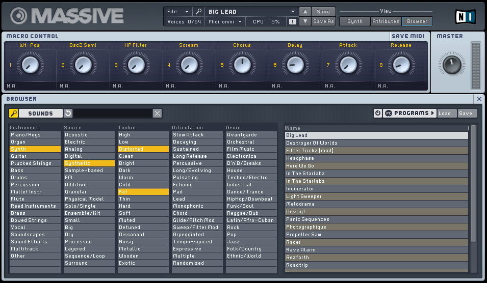Screen dimensions: 487x283
Task: Click the Massive logo
Action: [x=67, y=15]
